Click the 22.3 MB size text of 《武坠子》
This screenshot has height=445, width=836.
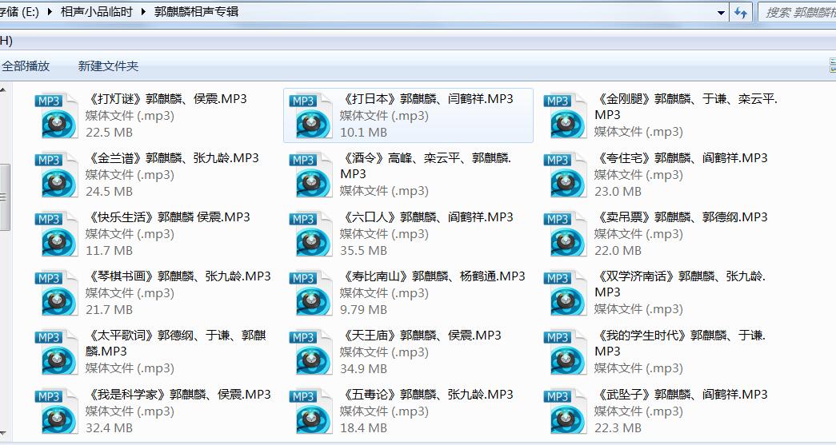(x=618, y=427)
